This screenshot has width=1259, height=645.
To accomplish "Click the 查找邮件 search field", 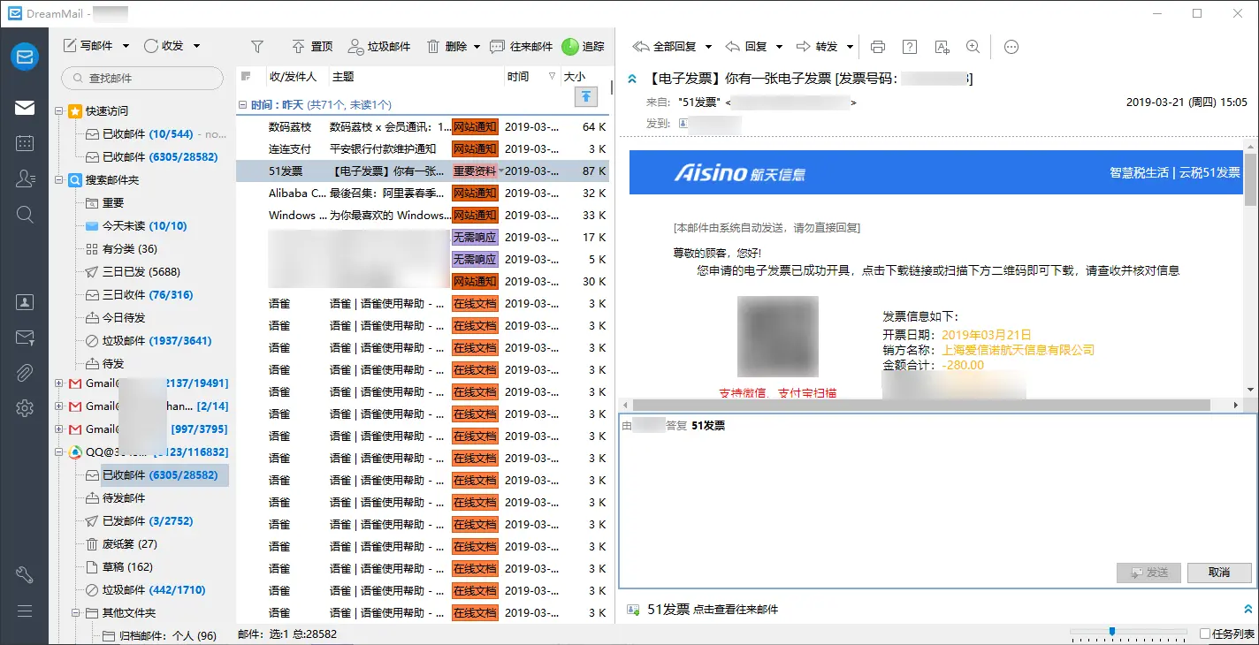I will pos(142,78).
